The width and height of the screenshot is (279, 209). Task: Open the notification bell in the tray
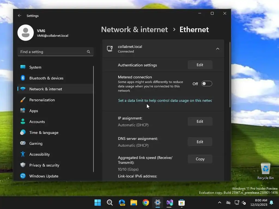tap(272, 202)
